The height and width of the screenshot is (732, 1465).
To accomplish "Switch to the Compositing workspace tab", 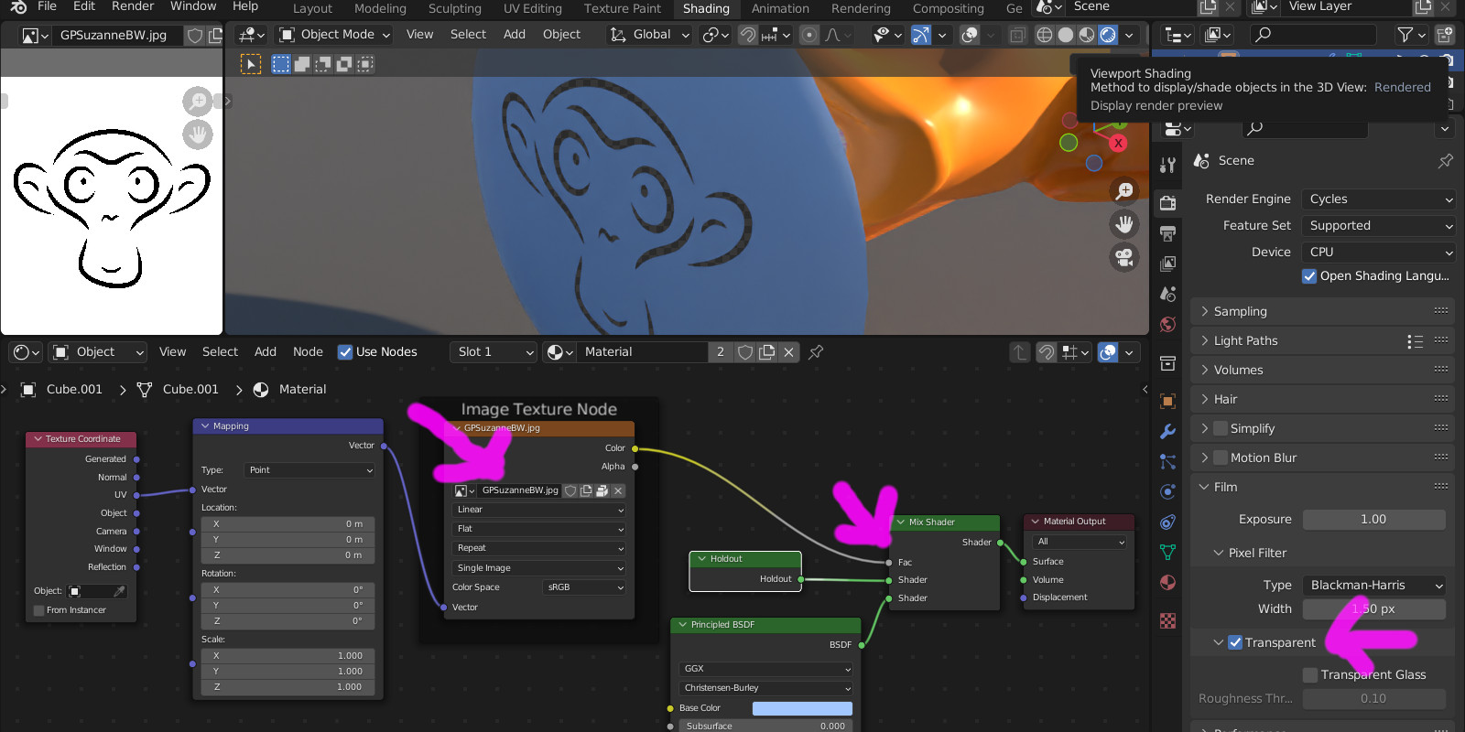I will (948, 9).
